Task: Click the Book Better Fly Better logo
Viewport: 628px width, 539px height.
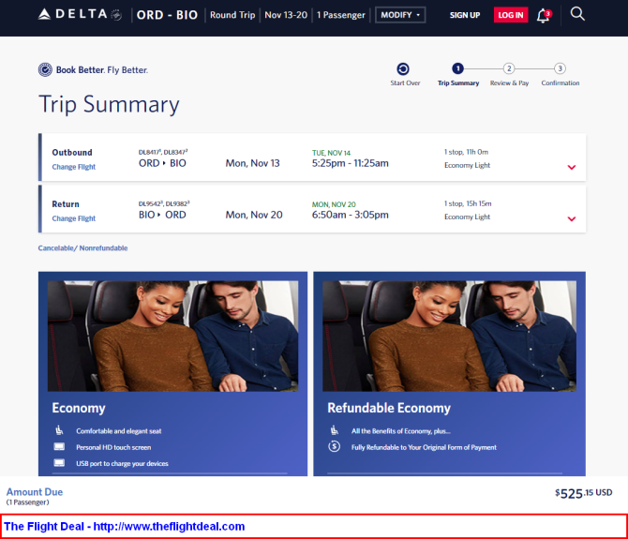Action: point(93,69)
